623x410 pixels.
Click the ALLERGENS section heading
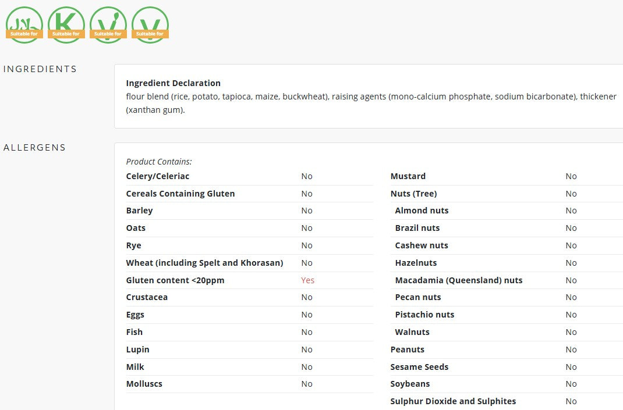[34, 148]
